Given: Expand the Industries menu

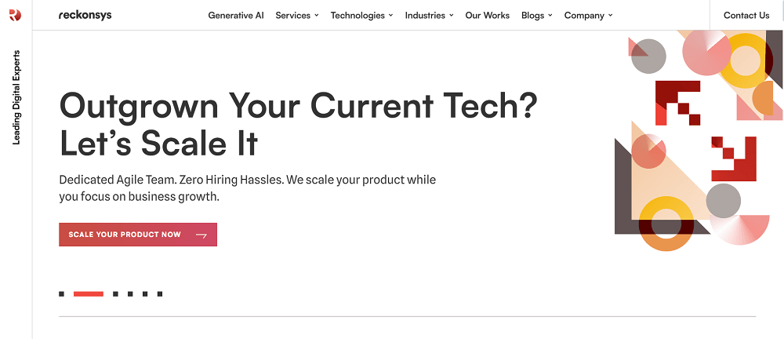Looking at the screenshot, I should (x=429, y=15).
